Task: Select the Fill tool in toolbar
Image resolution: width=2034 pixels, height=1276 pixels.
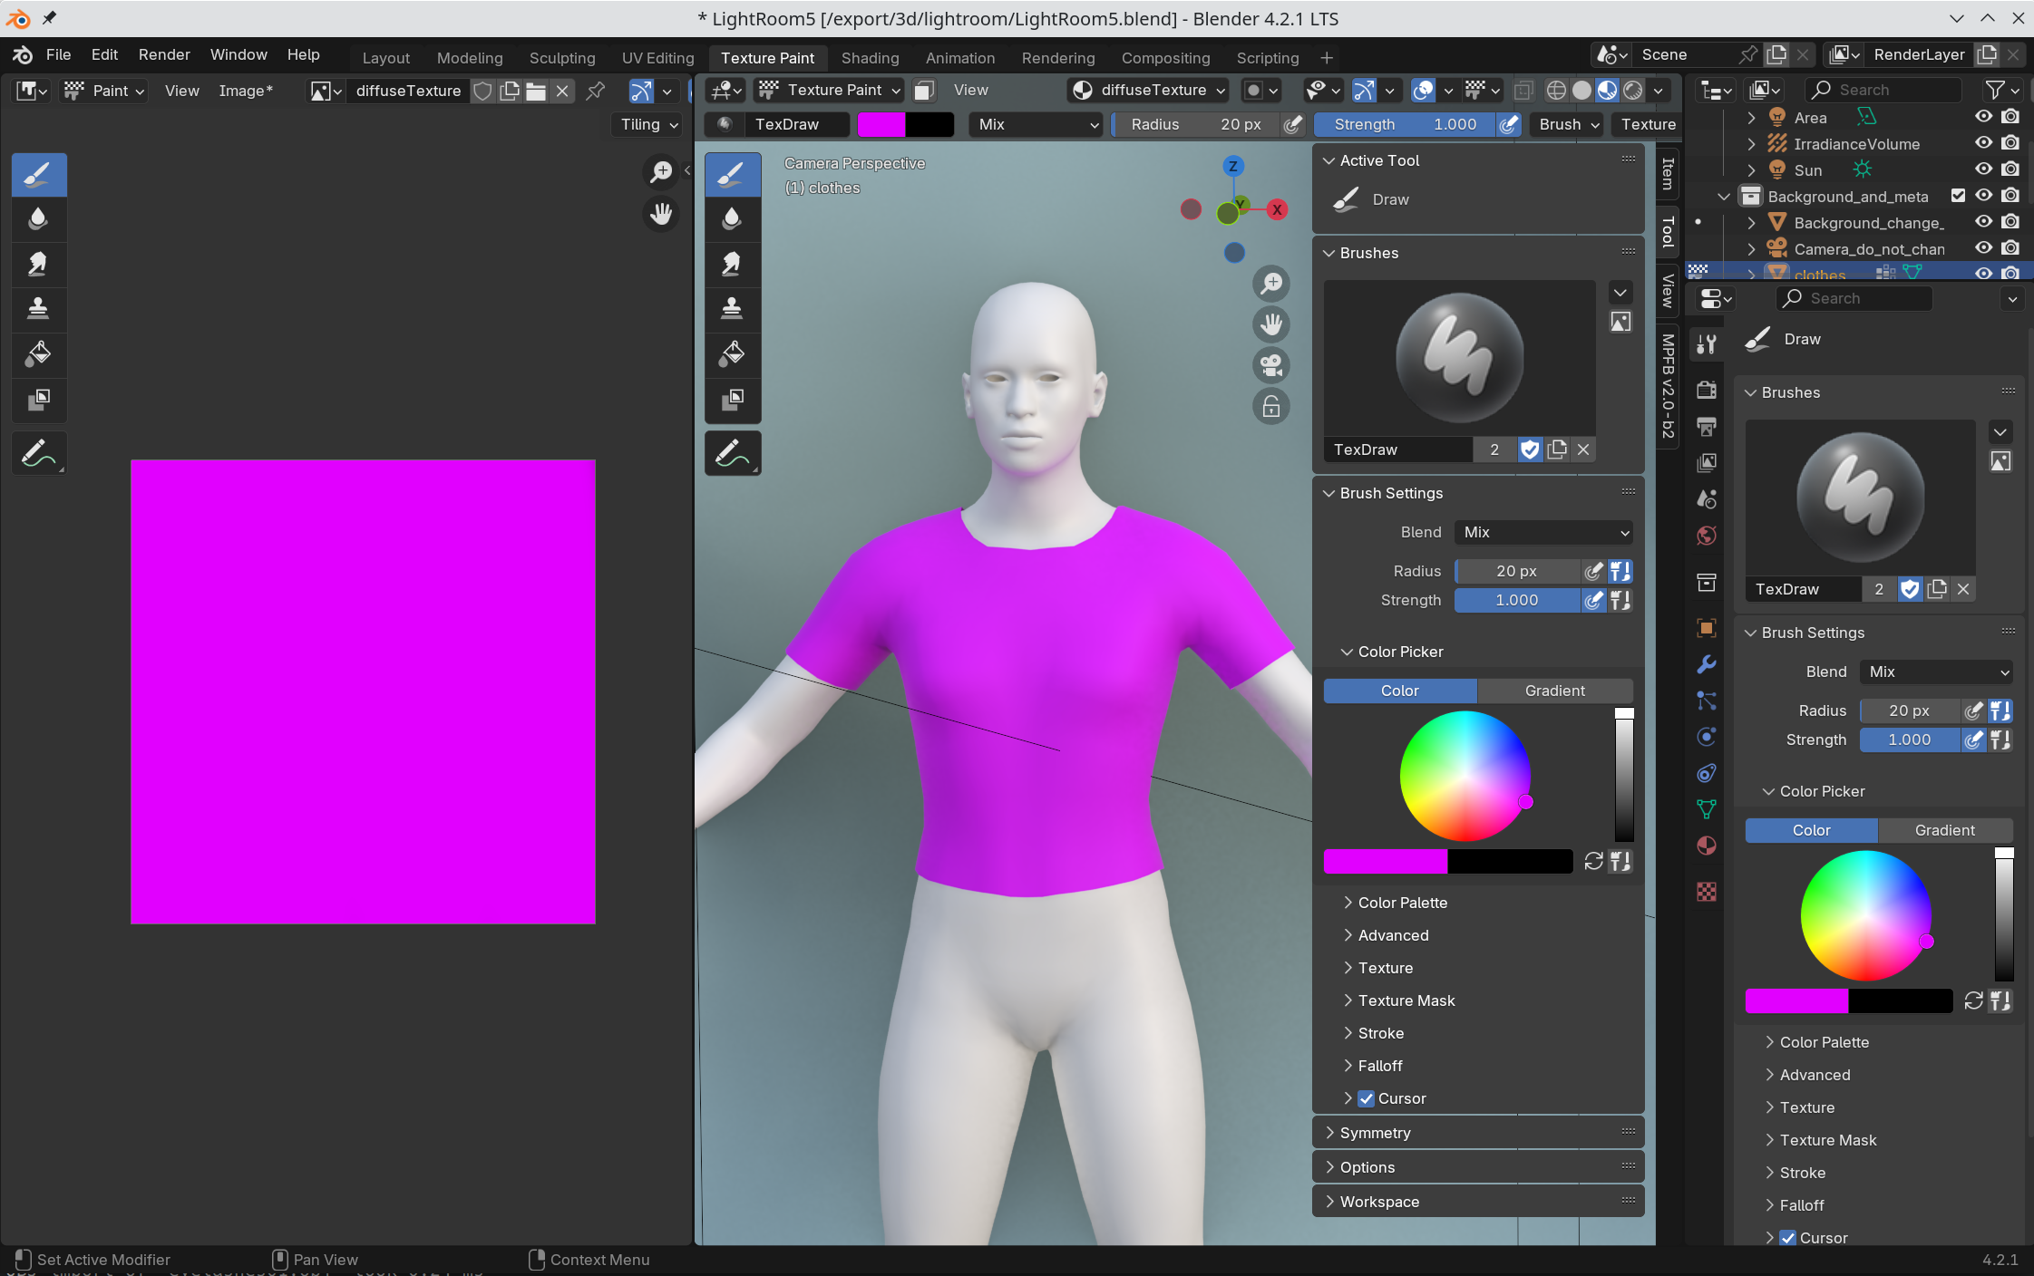Action: click(41, 353)
